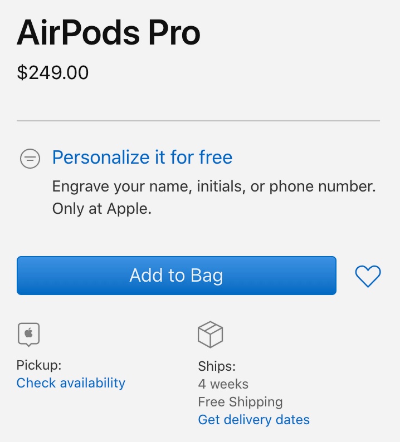400x442 pixels.
Task: Click the shipping box icon
Action: pyautogui.click(x=210, y=335)
